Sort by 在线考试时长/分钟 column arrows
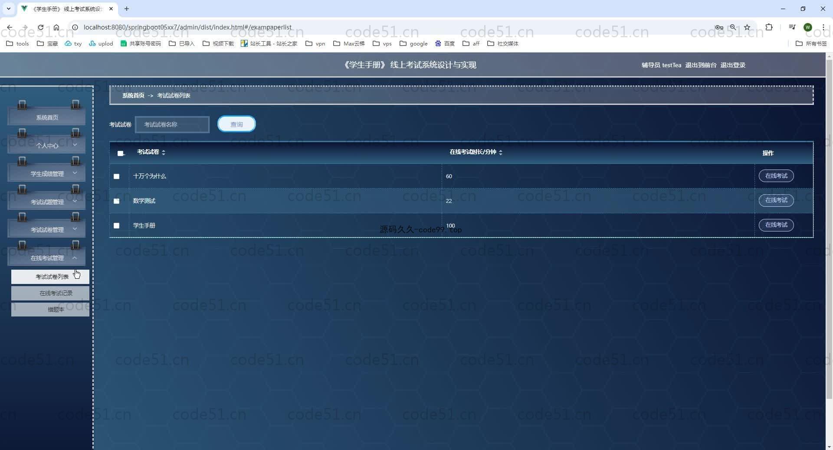The image size is (833, 450). 501,152
